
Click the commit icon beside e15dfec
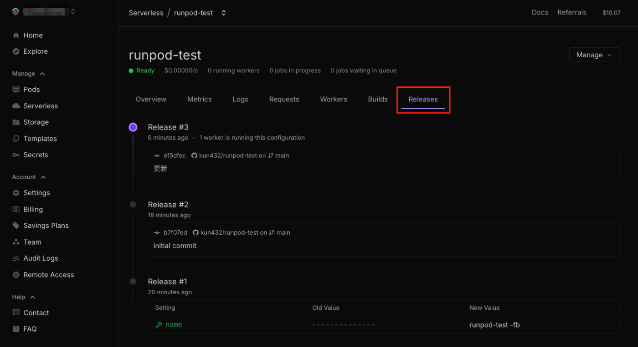[x=157, y=156]
